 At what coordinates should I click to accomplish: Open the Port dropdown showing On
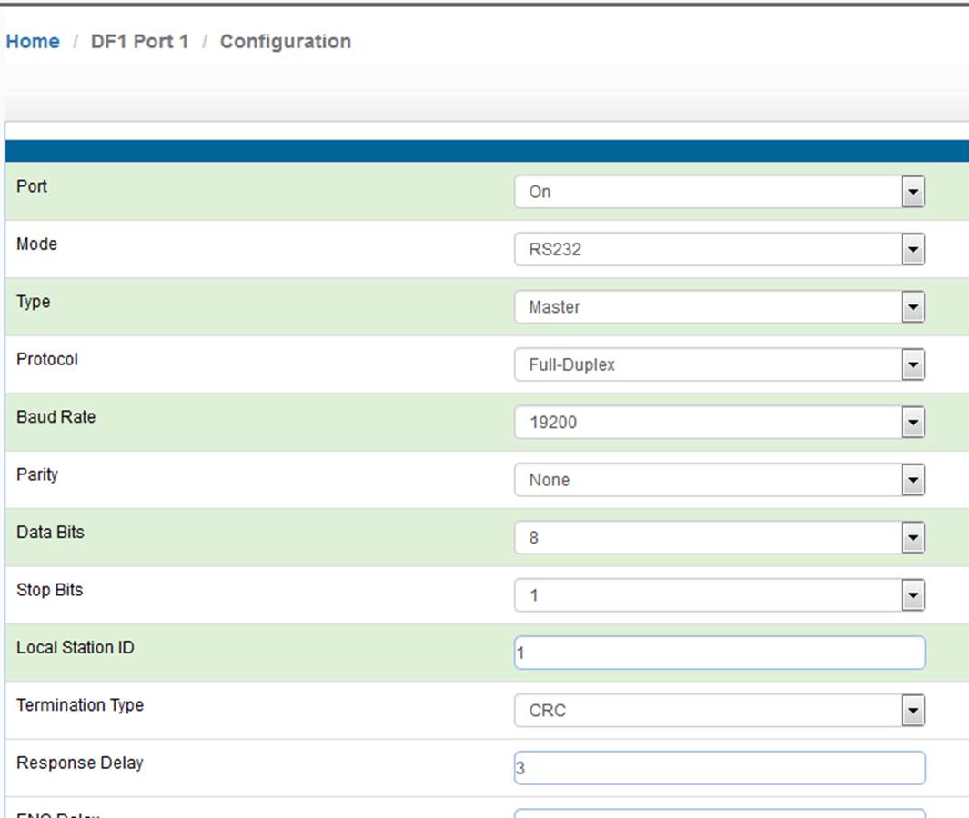pos(720,192)
